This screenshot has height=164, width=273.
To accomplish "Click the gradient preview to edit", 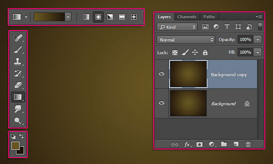I will 49,17.
